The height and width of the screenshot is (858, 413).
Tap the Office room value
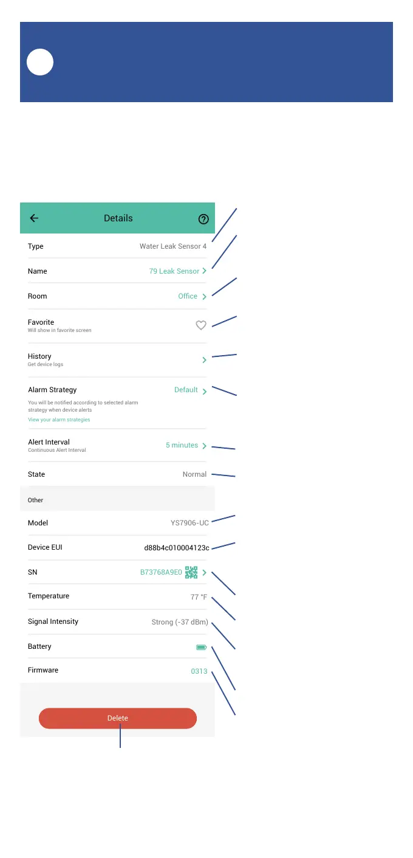pos(188,296)
